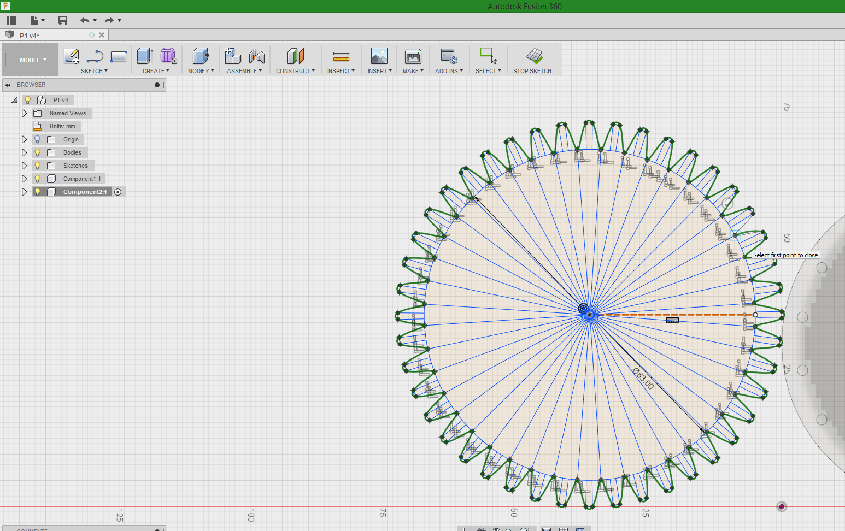
Task: Click the STOP SKETCH label
Action: point(532,71)
